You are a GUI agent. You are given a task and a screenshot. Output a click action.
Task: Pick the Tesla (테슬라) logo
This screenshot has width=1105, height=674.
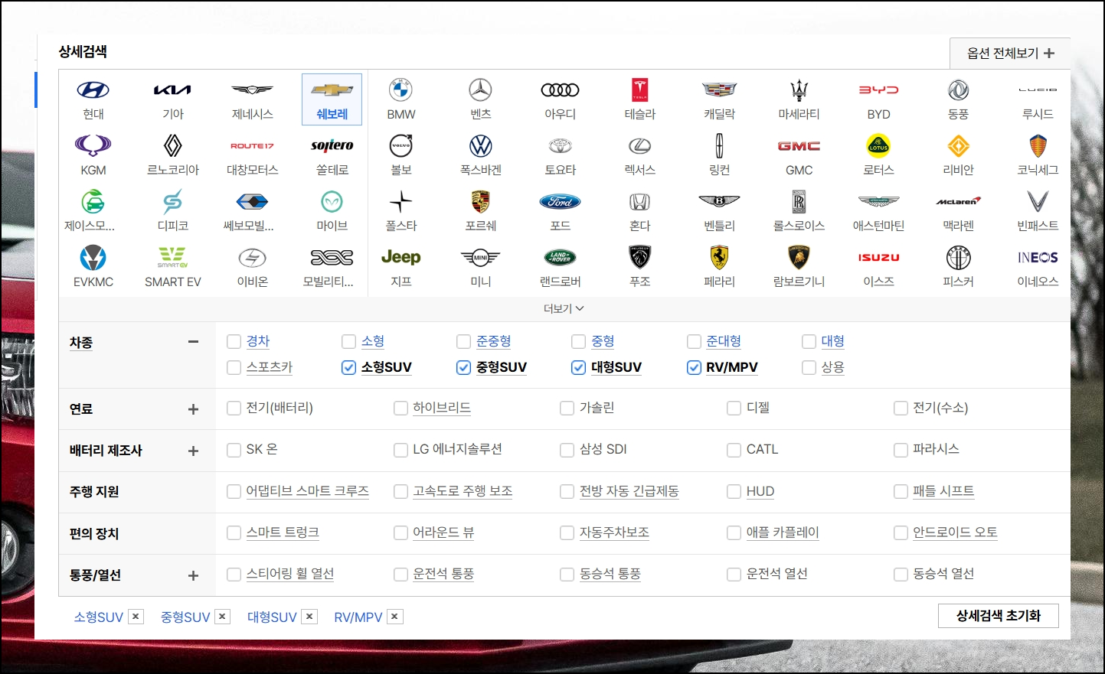click(640, 90)
